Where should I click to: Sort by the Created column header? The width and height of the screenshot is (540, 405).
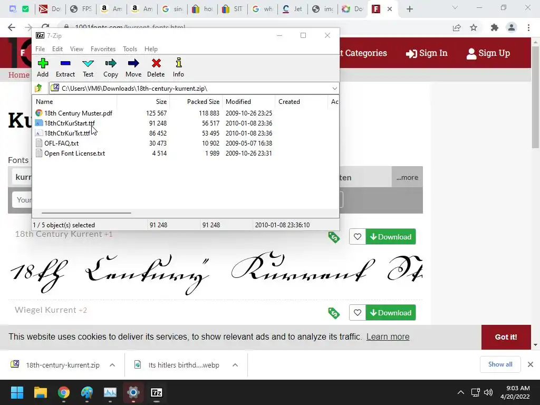tap(301, 102)
